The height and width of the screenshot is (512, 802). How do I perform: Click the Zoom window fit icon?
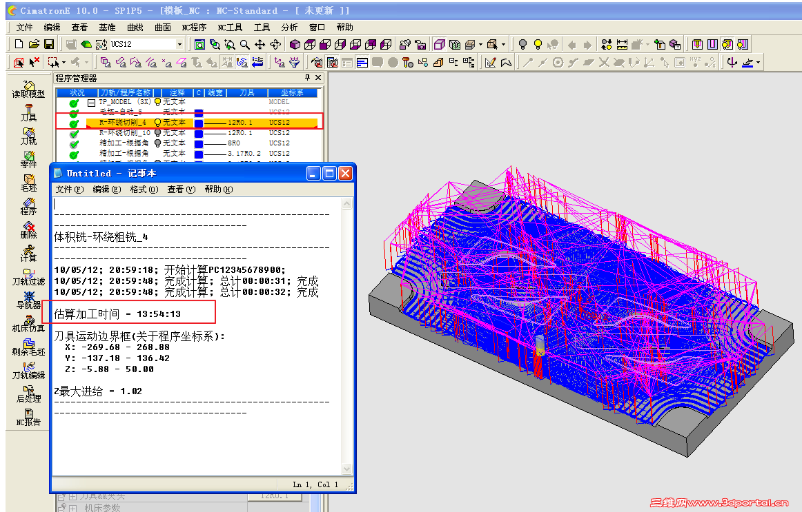pos(199,44)
